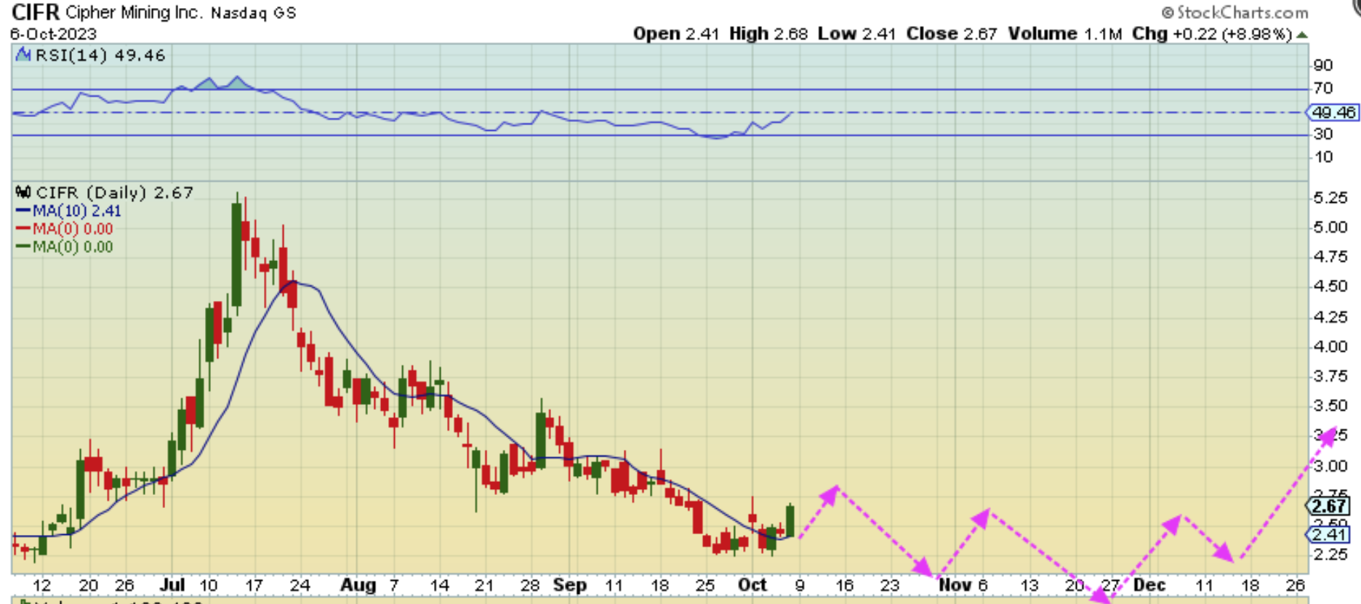This screenshot has height=604, width=1361.
Task: Select the green MA(0) legend line swatch
Action: pos(23,247)
